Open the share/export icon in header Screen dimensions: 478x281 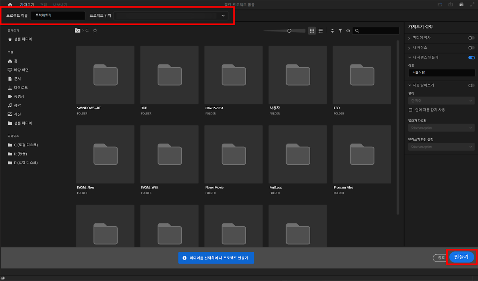pos(451,5)
